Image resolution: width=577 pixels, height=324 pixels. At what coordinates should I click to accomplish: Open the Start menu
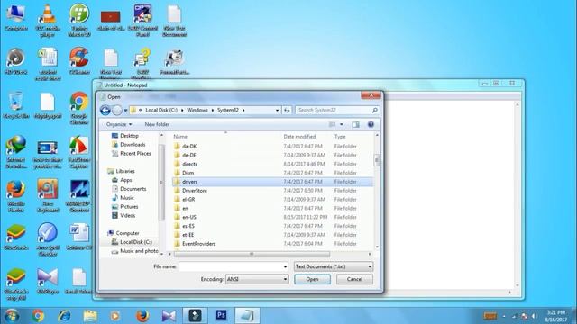coord(12,316)
